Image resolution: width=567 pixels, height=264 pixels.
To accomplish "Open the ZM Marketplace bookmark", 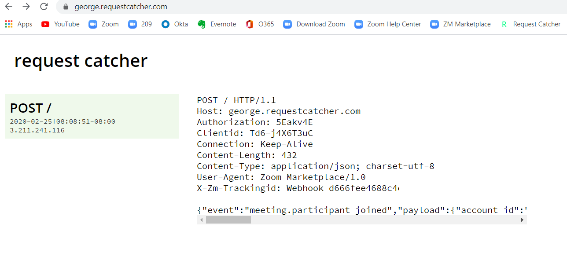I will coord(460,24).
